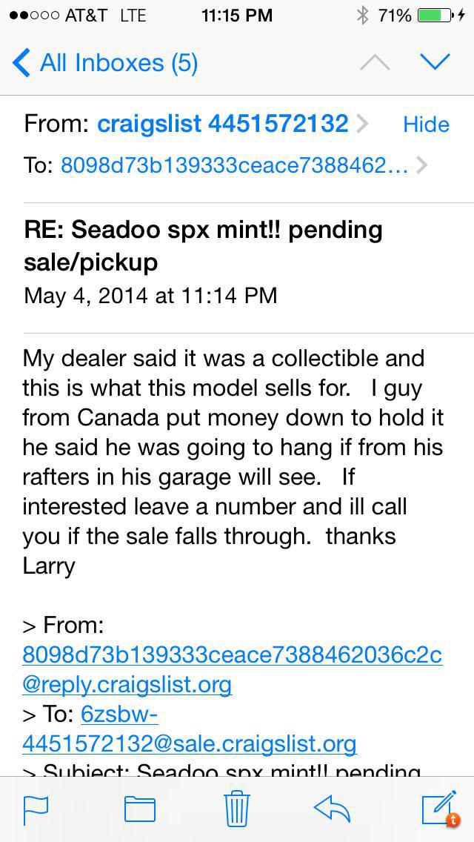This screenshot has height=842, width=474.
Task: Go back to All Inboxes (5)
Action: pyautogui.click(x=104, y=63)
